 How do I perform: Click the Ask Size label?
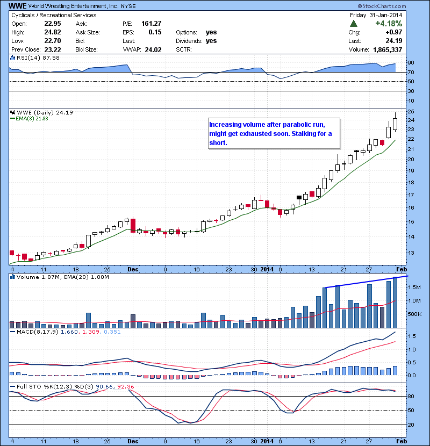[88, 32]
